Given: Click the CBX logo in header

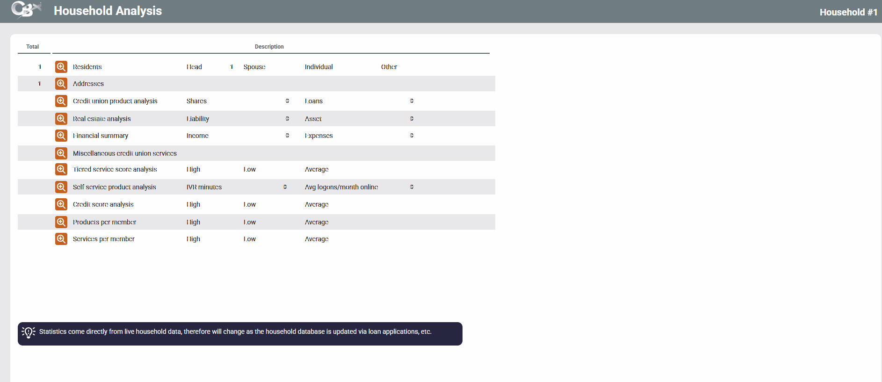Looking at the screenshot, I should coord(26,10).
